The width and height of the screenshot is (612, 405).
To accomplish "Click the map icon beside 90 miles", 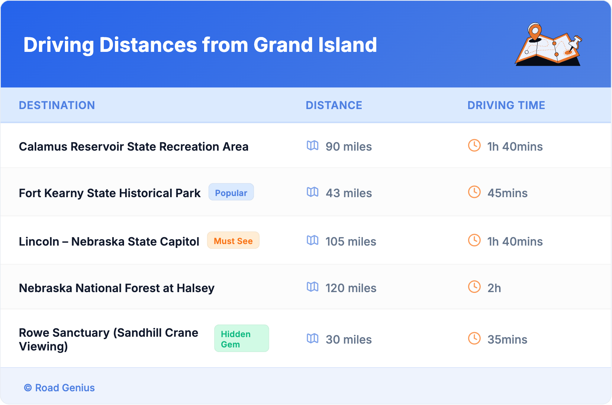I will point(312,146).
